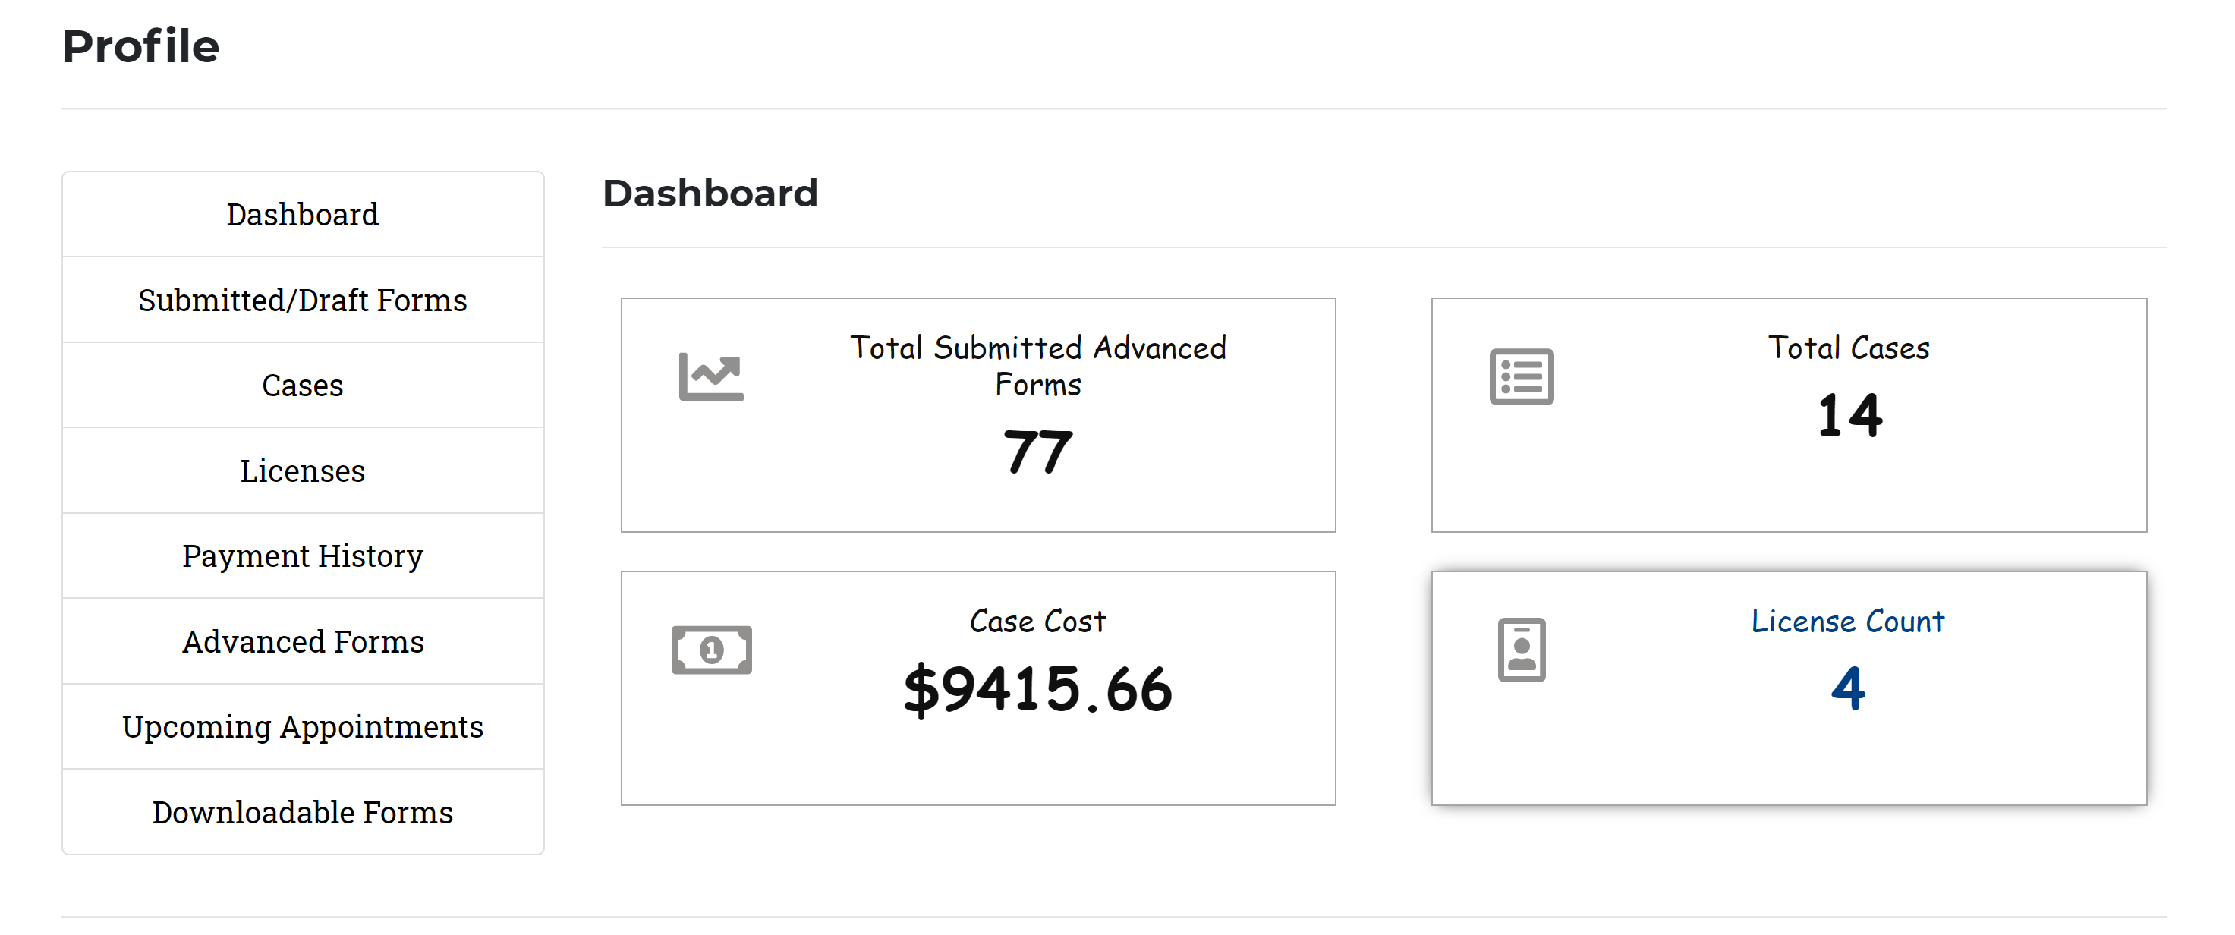Click the License Count link text

(1847, 621)
